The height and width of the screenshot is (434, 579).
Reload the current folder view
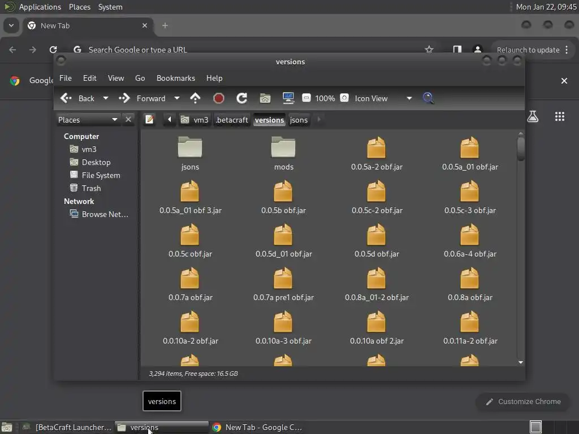[x=241, y=98]
